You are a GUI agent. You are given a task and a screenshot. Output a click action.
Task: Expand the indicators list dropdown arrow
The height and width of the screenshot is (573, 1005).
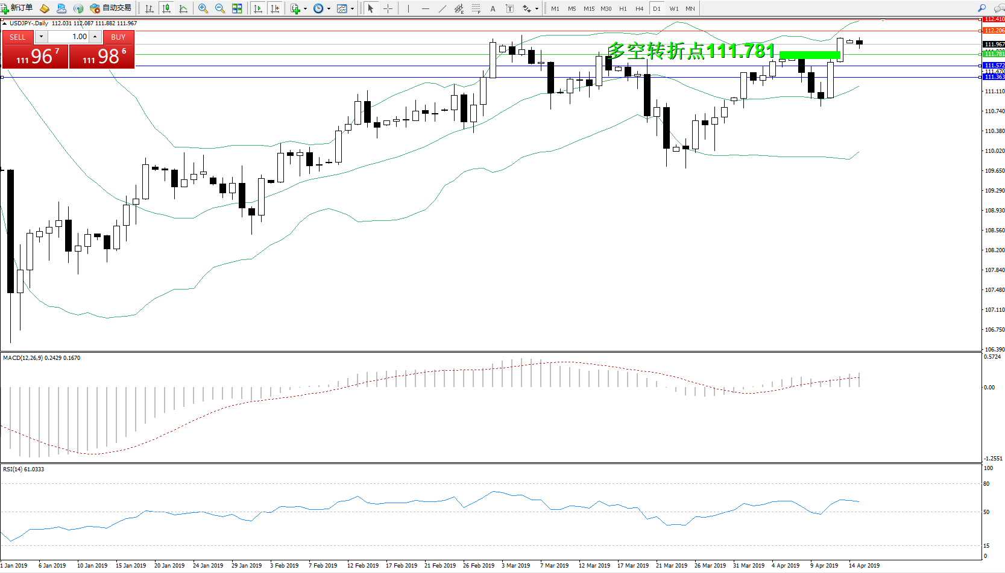305,8
